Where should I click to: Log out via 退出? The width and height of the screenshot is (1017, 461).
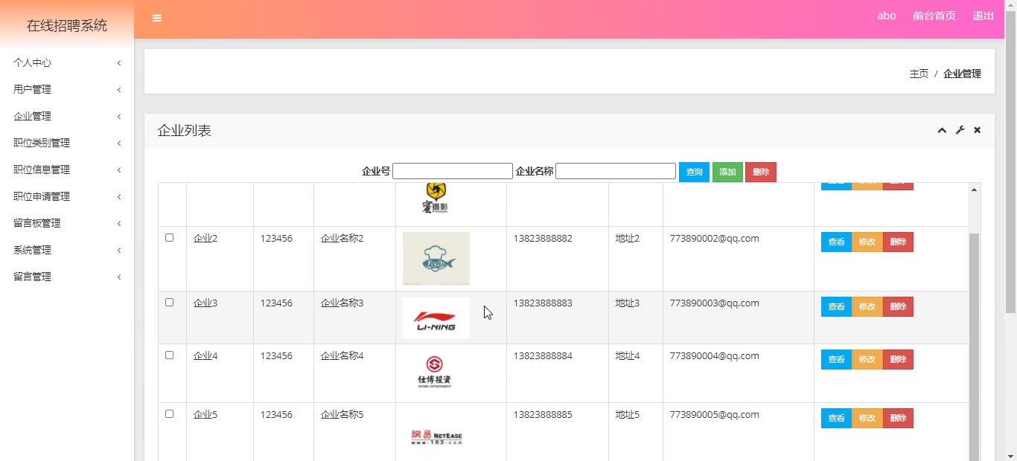pyautogui.click(x=983, y=16)
